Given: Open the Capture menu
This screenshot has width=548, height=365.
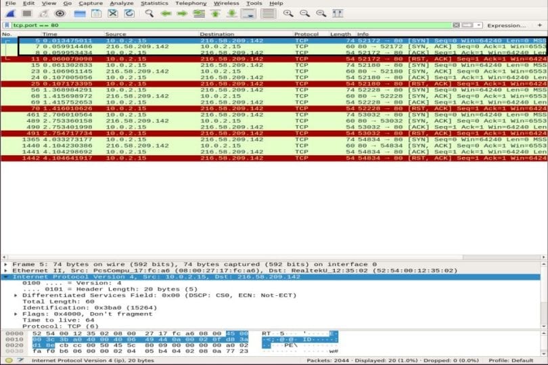Looking at the screenshot, I should click(x=91, y=3).
